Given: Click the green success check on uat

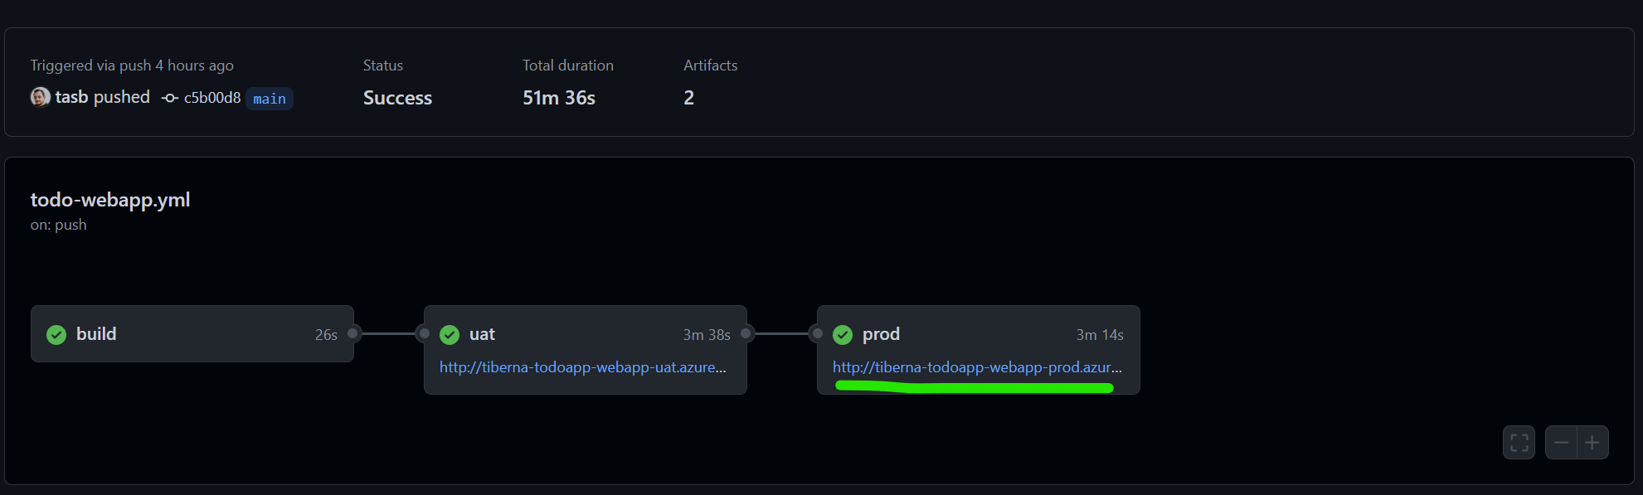Looking at the screenshot, I should click(450, 334).
